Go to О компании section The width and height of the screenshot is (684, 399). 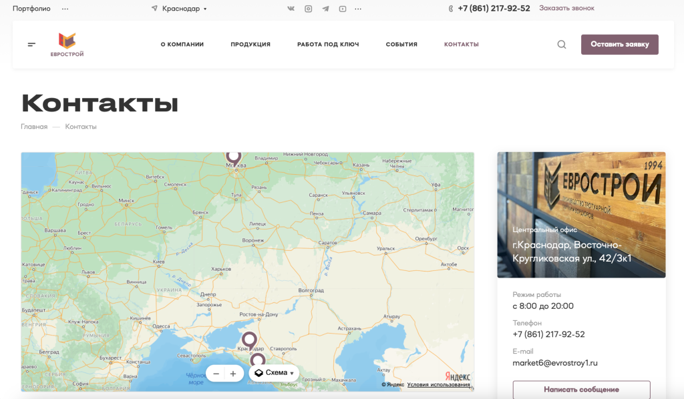pos(182,45)
